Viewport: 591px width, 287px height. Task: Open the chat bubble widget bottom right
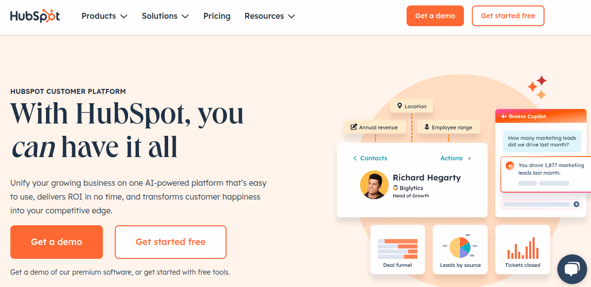[572, 269]
